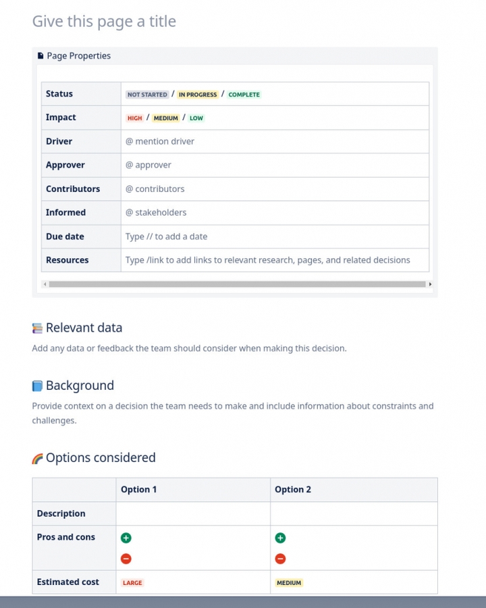Select the COMPLETE status lozenge
The height and width of the screenshot is (608, 486).
point(244,95)
